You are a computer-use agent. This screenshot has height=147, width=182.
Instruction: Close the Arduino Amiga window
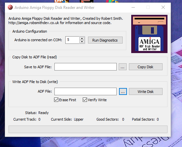click(163, 8)
